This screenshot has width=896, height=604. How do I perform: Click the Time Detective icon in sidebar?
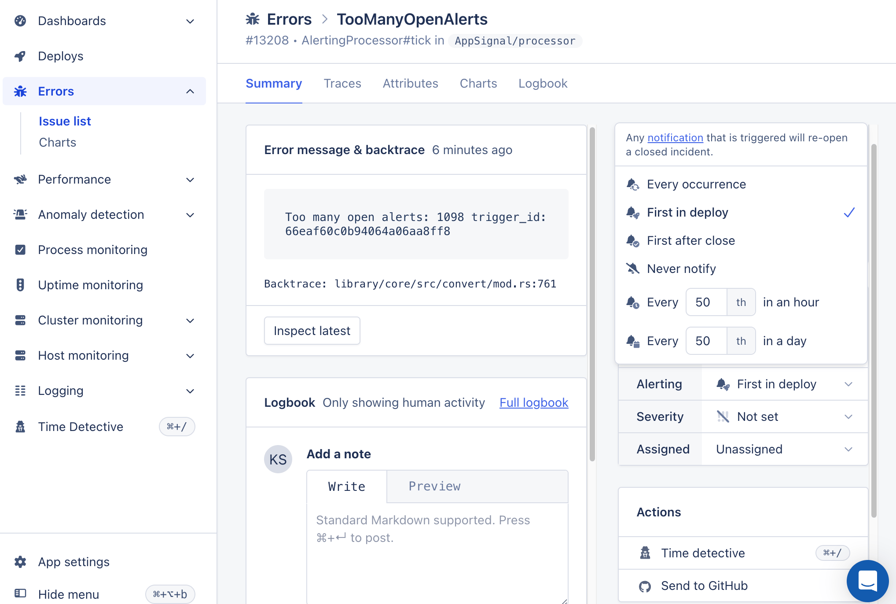(x=20, y=427)
